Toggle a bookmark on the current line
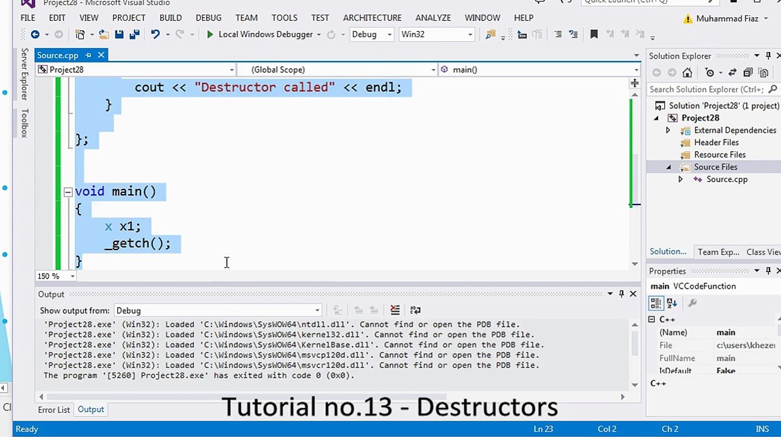The width and height of the screenshot is (781, 437). pos(594,35)
